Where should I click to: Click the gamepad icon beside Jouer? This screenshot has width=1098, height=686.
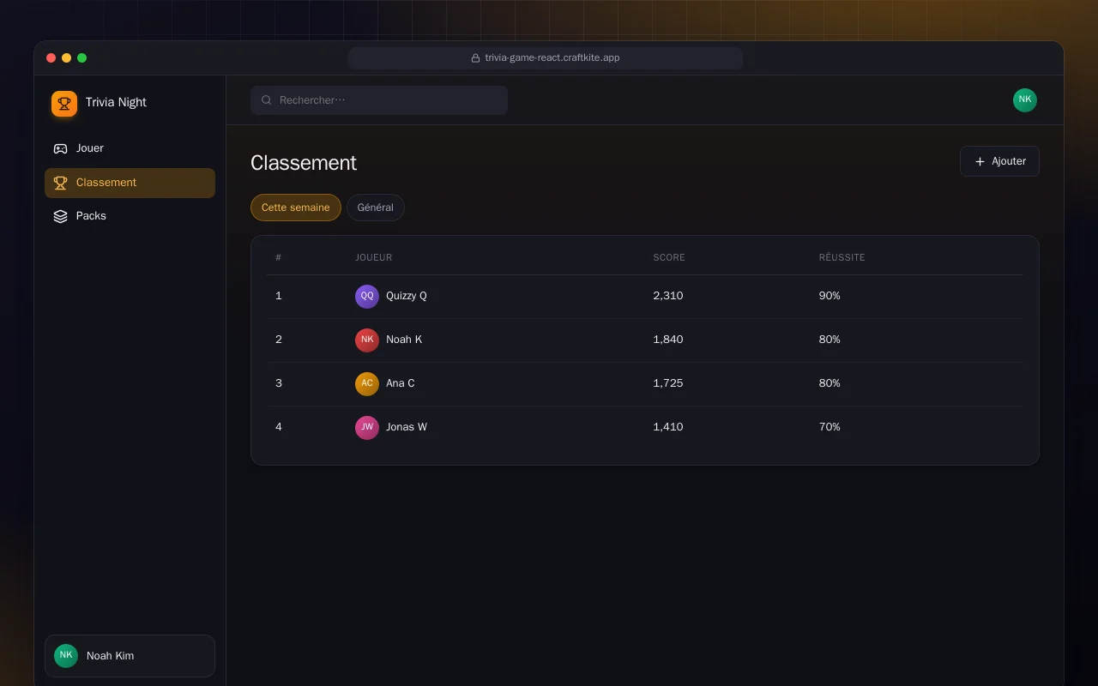click(60, 148)
